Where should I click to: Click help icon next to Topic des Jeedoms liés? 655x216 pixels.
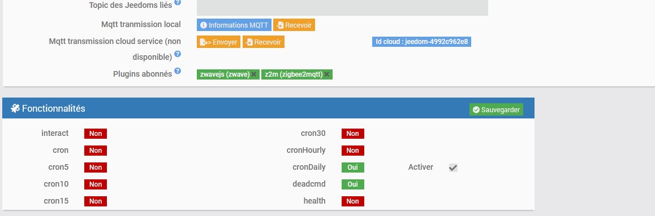click(x=178, y=2)
